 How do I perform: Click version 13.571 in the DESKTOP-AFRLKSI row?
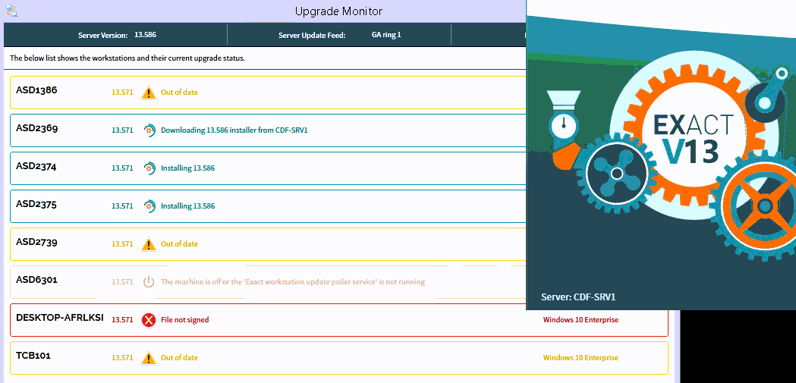(122, 320)
